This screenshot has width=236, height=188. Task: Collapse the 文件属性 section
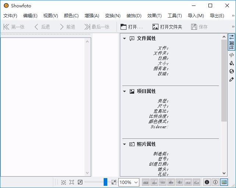point(124,39)
